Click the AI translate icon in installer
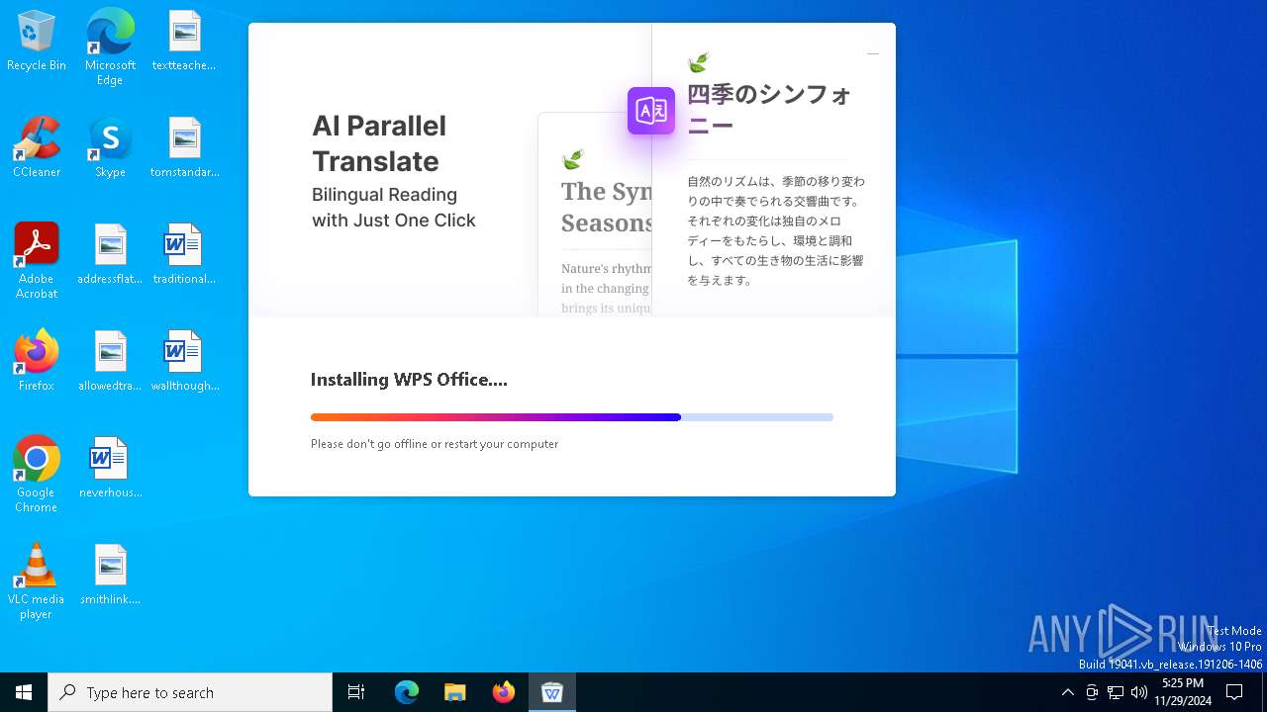Image resolution: width=1267 pixels, height=712 pixels. click(651, 111)
